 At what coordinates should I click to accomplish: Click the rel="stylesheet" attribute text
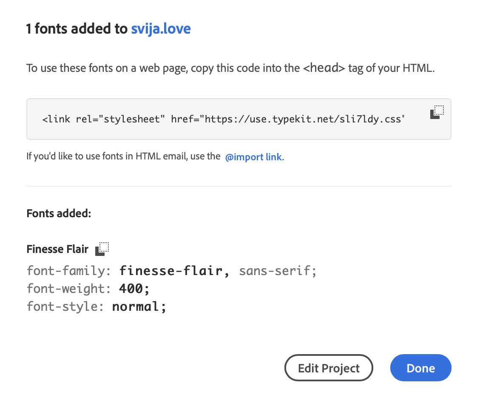pos(121,119)
